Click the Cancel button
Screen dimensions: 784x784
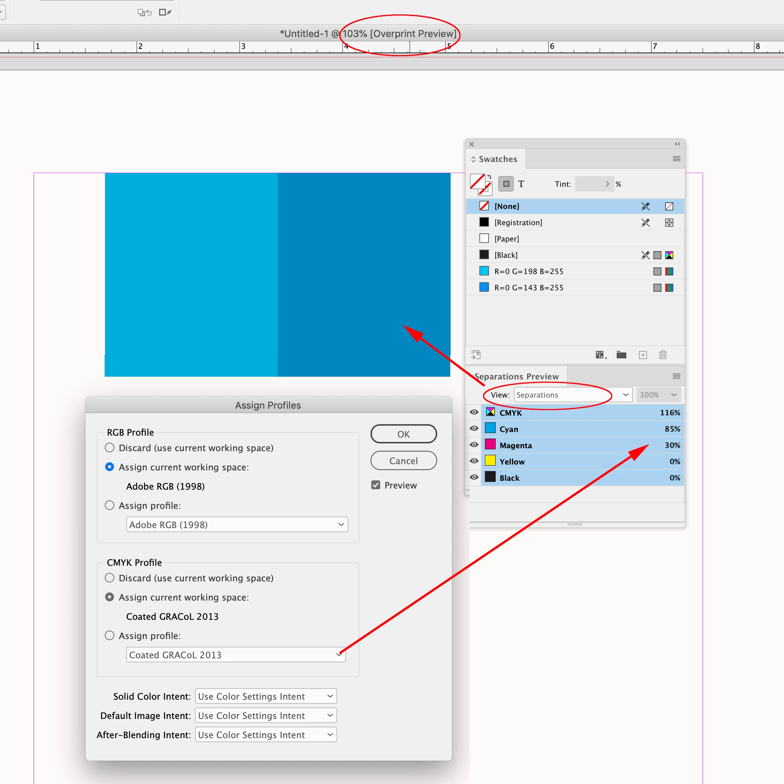pos(403,460)
